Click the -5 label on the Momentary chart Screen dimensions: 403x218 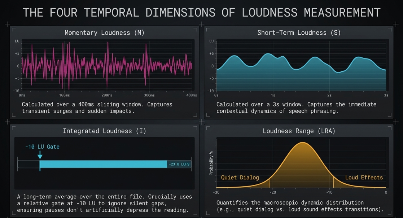click(17, 78)
